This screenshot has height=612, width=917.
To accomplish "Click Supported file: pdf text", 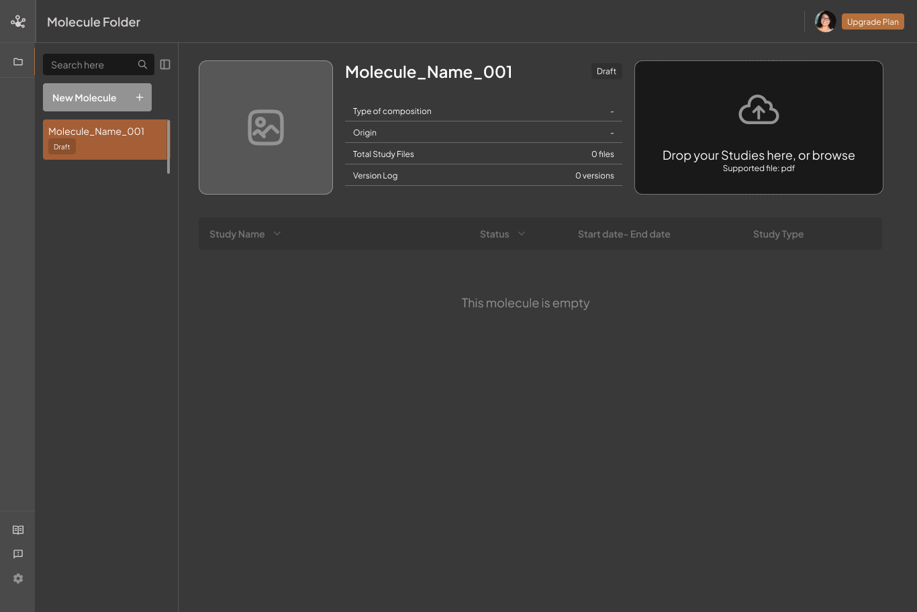I will (x=759, y=168).
